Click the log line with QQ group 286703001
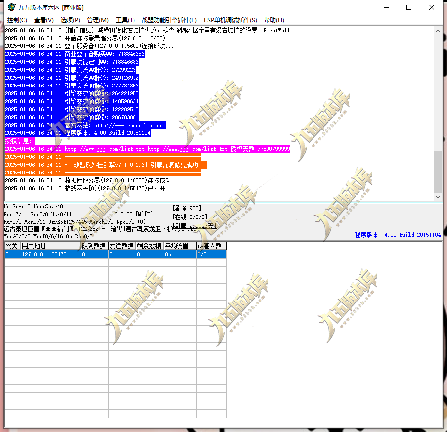Screen dimensions: 447x432 (x=72, y=117)
